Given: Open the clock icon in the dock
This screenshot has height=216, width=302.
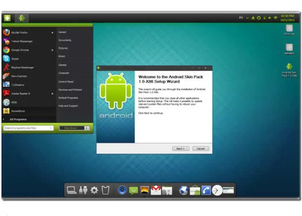Looking at the screenshot, I should (x=217, y=191).
